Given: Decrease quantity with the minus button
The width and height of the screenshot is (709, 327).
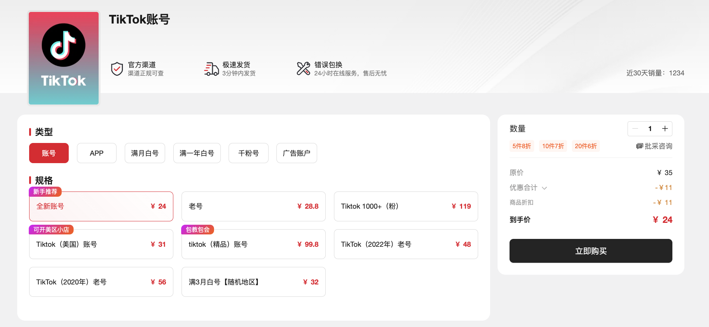Looking at the screenshot, I should click(x=635, y=129).
